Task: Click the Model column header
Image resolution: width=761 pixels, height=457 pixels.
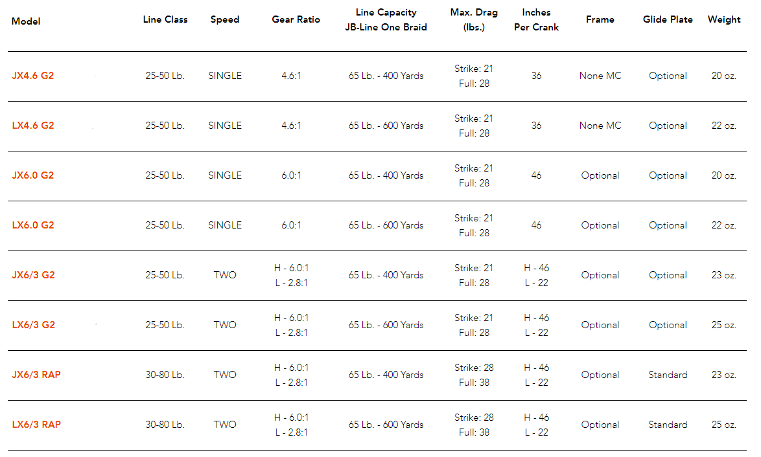Action: click(26, 21)
